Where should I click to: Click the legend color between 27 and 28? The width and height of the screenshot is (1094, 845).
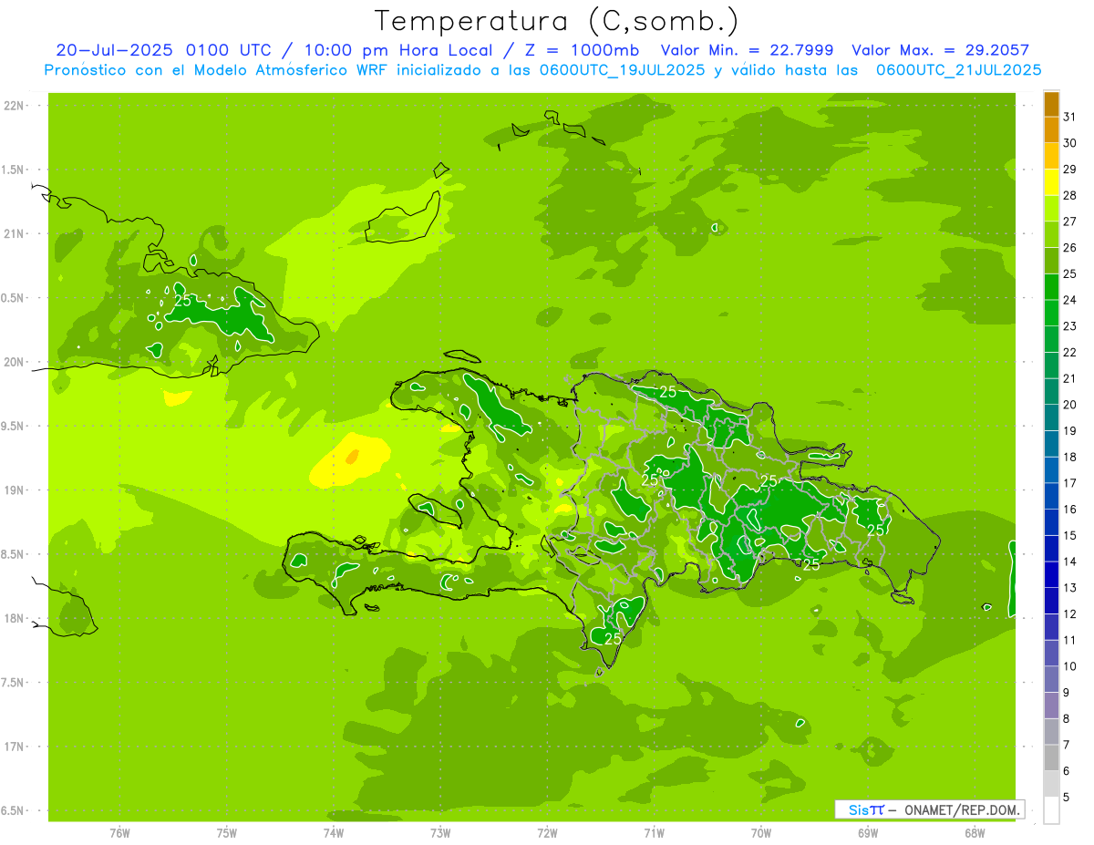point(1051,209)
